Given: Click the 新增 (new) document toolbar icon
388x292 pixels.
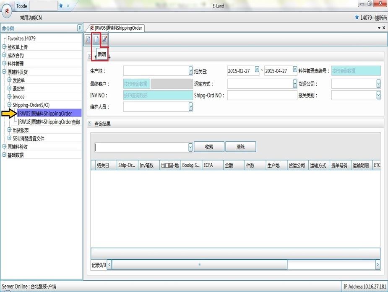Looking at the screenshot, I should click(x=96, y=39).
